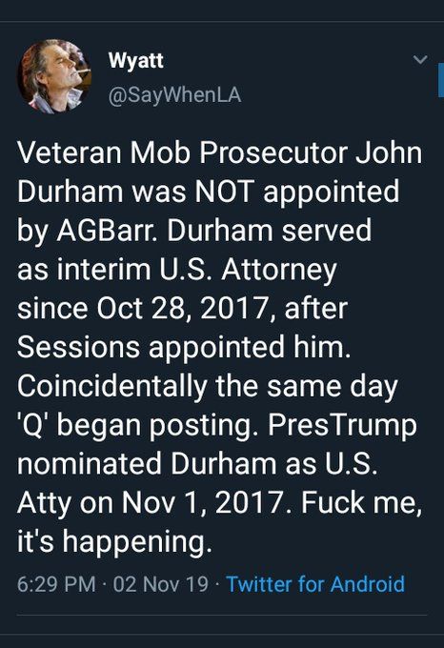This screenshot has width=444, height=648.
Task: Select the 'Q' mention in tweet text
Action: [x=34, y=425]
